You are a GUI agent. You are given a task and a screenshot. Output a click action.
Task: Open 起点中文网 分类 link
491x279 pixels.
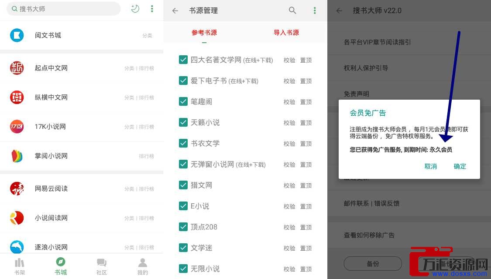click(x=129, y=68)
